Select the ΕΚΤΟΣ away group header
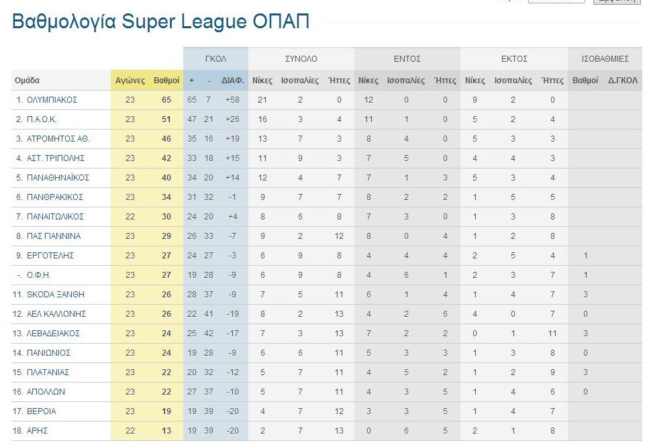This screenshot has width=645, height=445. pyautogui.click(x=514, y=59)
